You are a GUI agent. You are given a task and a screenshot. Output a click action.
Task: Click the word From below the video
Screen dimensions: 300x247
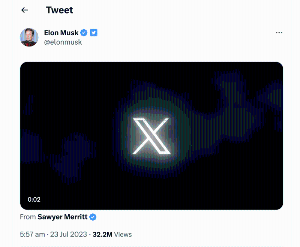(28, 217)
